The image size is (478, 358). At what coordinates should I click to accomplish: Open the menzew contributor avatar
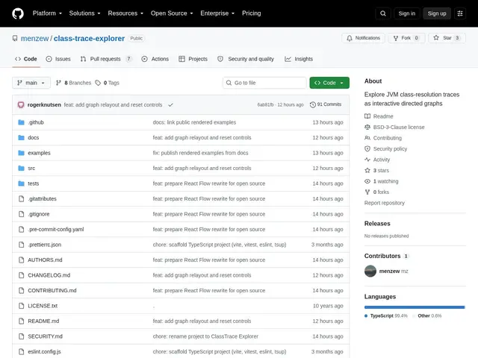[370, 271]
